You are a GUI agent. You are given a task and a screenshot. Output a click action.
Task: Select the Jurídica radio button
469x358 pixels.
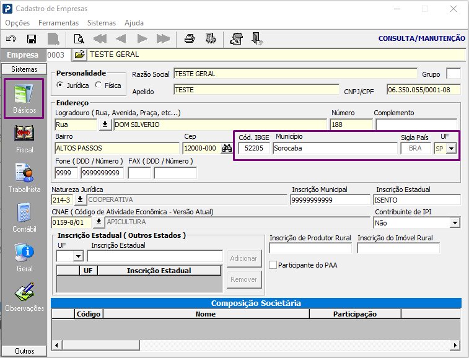pyautogui.click(x=60, y=85)
